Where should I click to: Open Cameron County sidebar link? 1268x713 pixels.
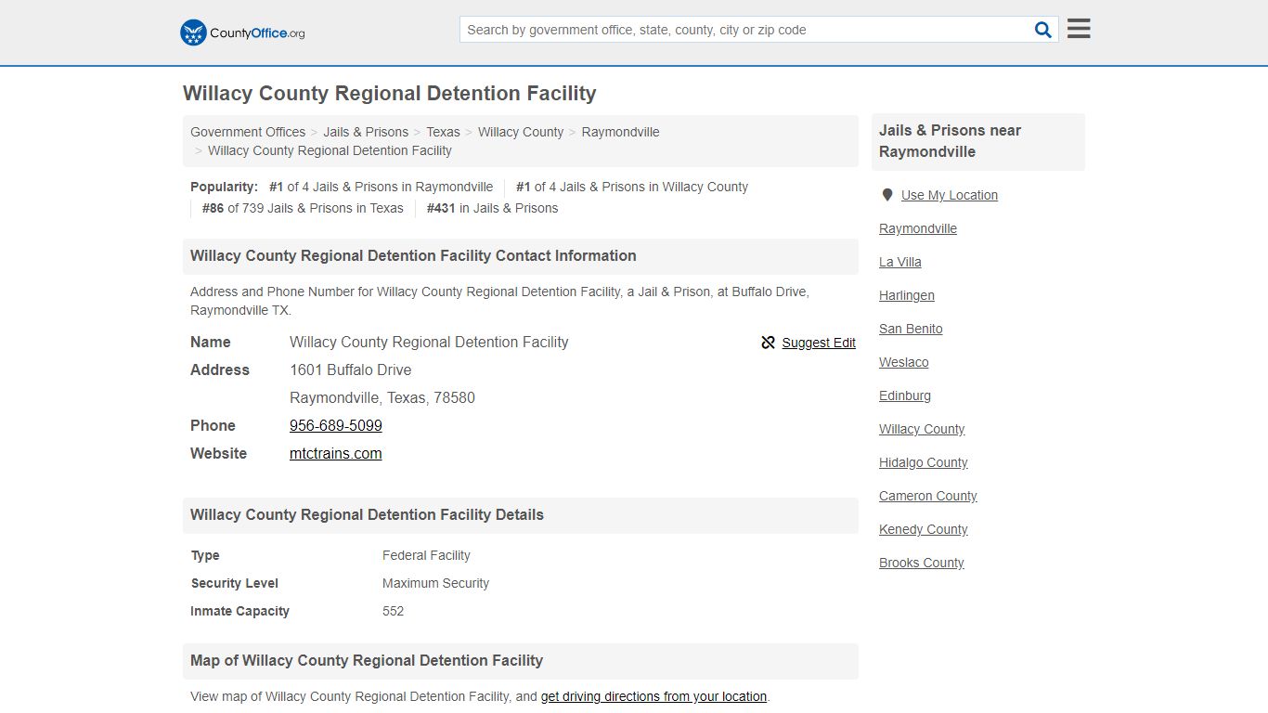(928, 496)
